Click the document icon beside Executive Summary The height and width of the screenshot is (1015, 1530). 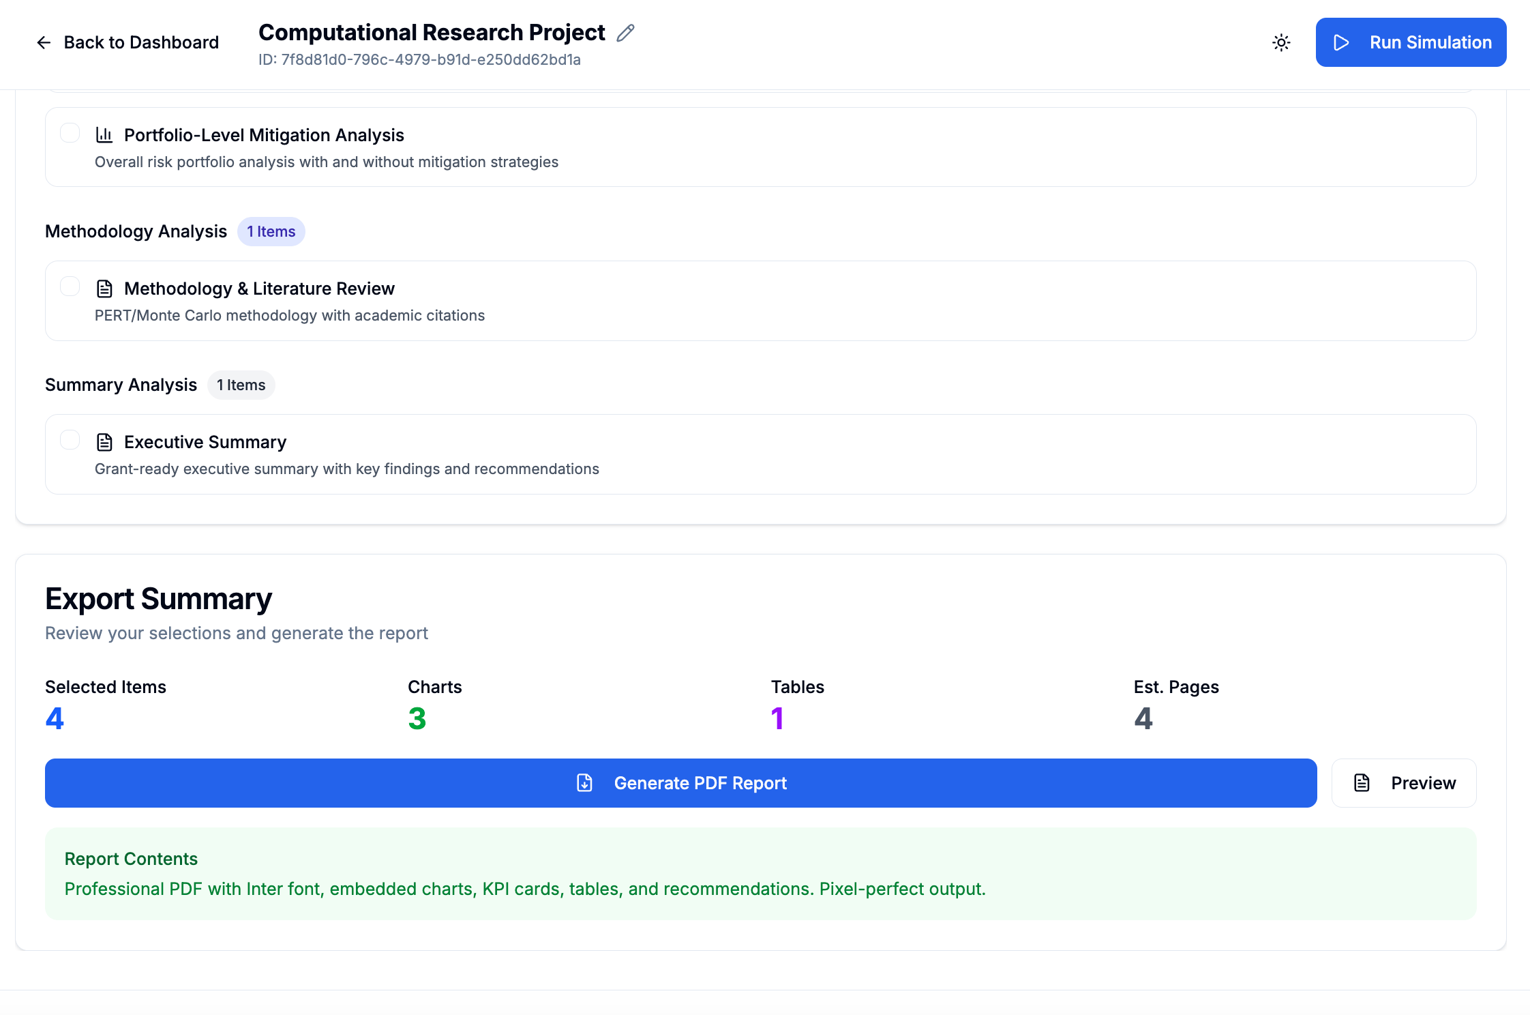pos(104,442)
